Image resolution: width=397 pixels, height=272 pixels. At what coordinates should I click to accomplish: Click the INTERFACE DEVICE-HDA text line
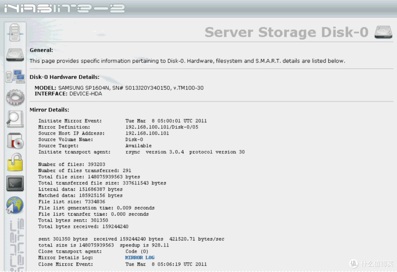point(68,94)
